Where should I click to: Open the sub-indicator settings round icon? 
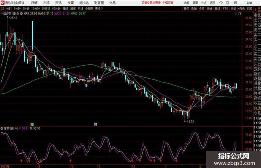click(2, 128)
